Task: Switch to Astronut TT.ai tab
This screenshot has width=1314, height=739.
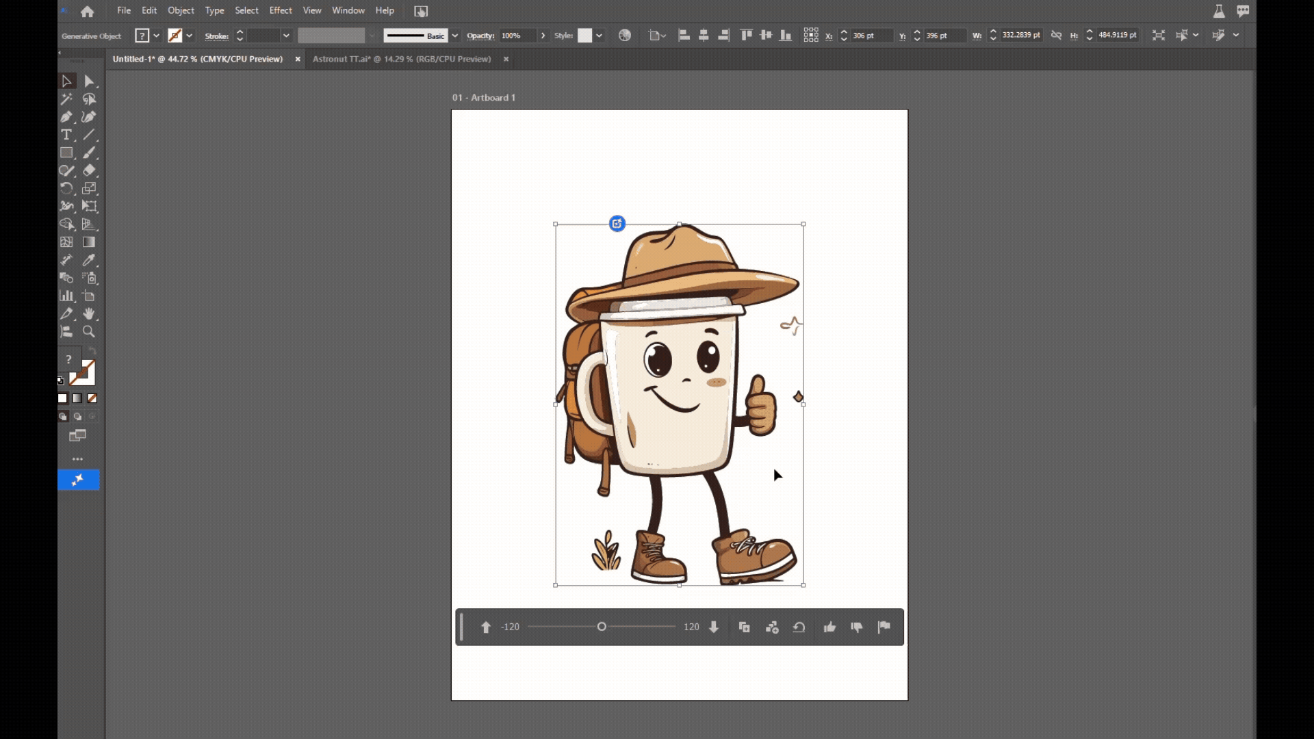Action: (402, 59)
